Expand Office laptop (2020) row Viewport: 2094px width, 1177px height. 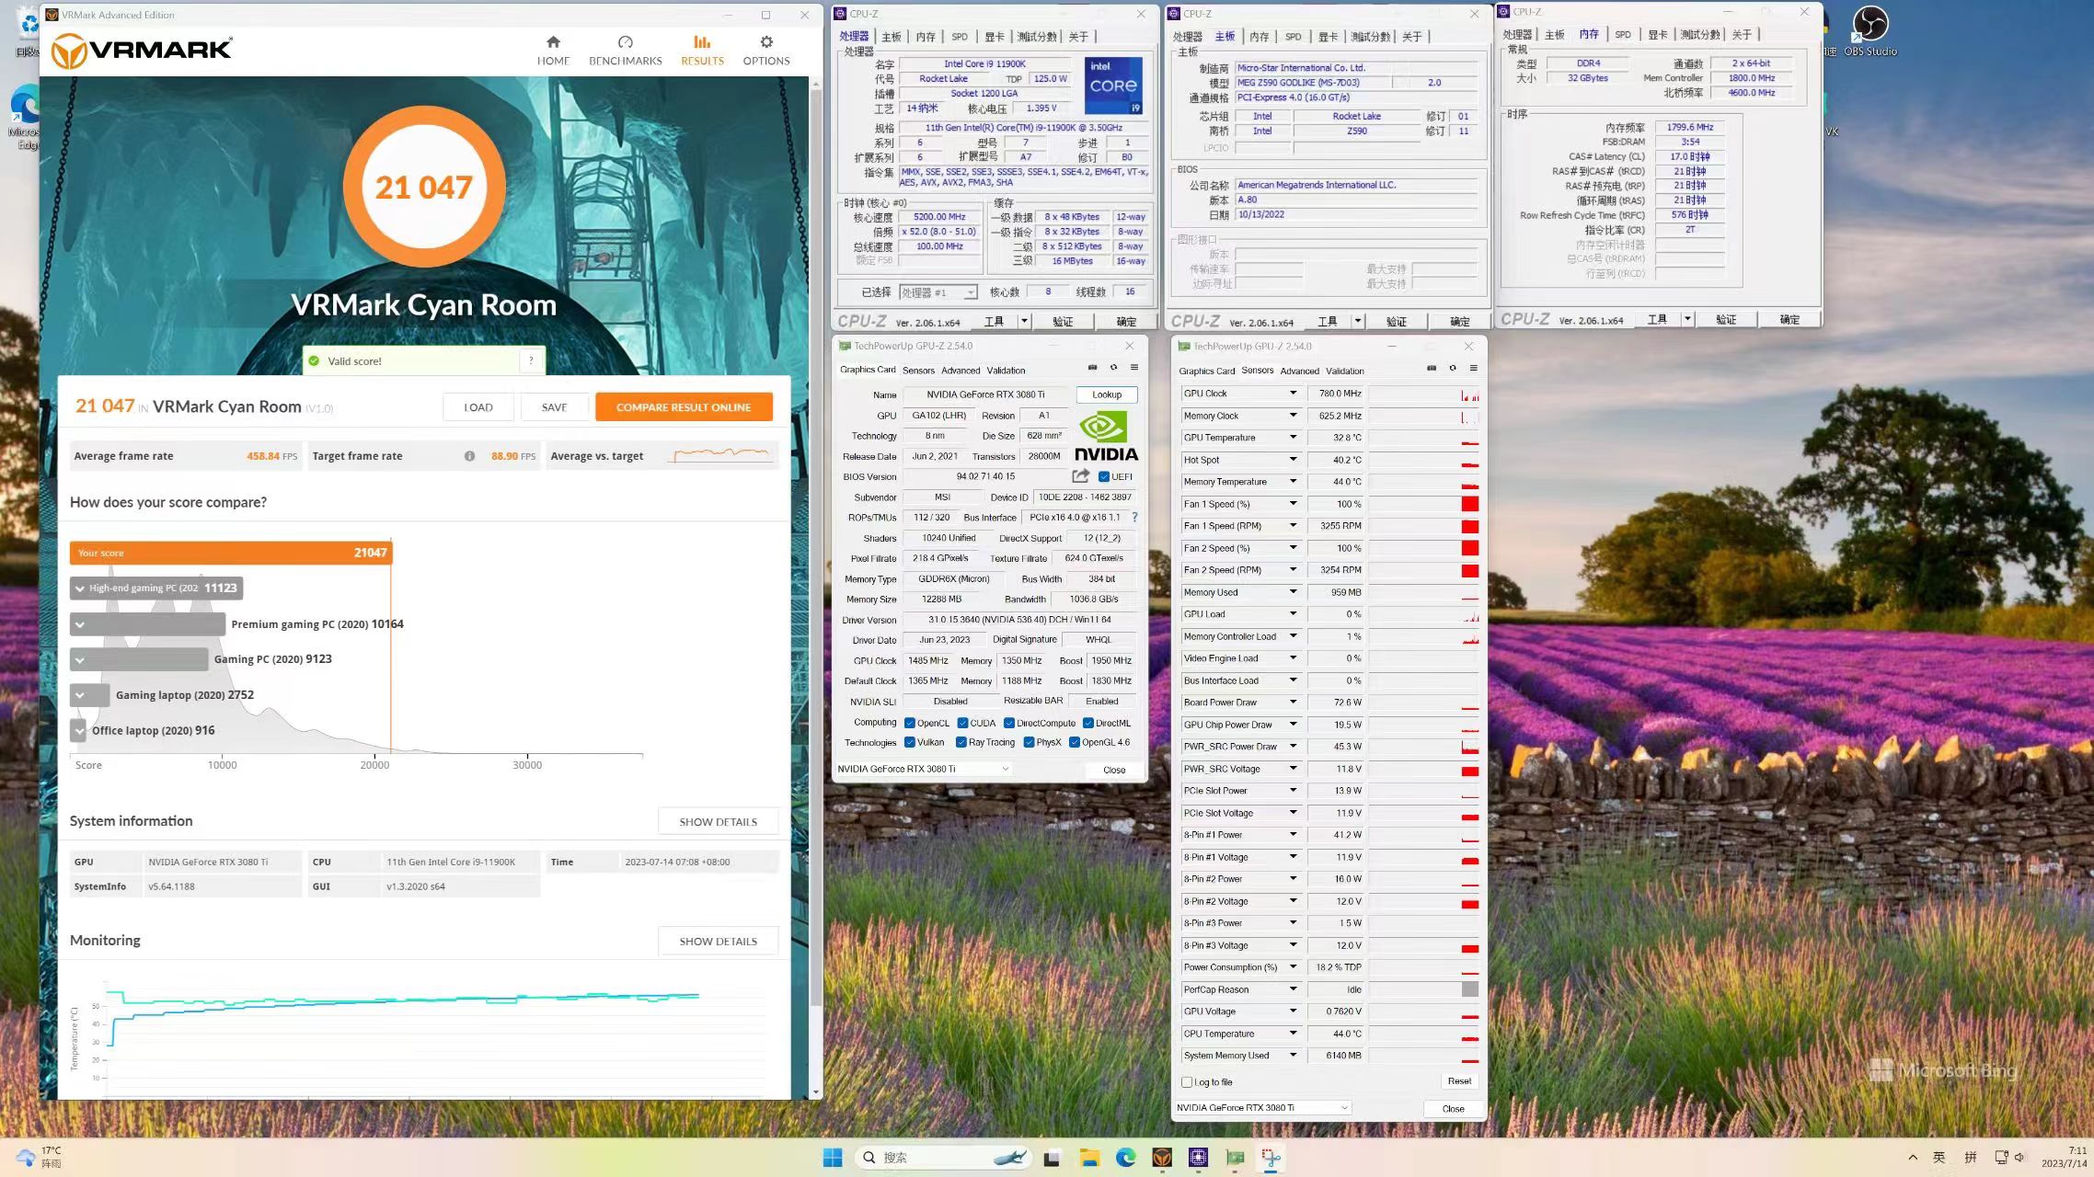pos(80,731)
